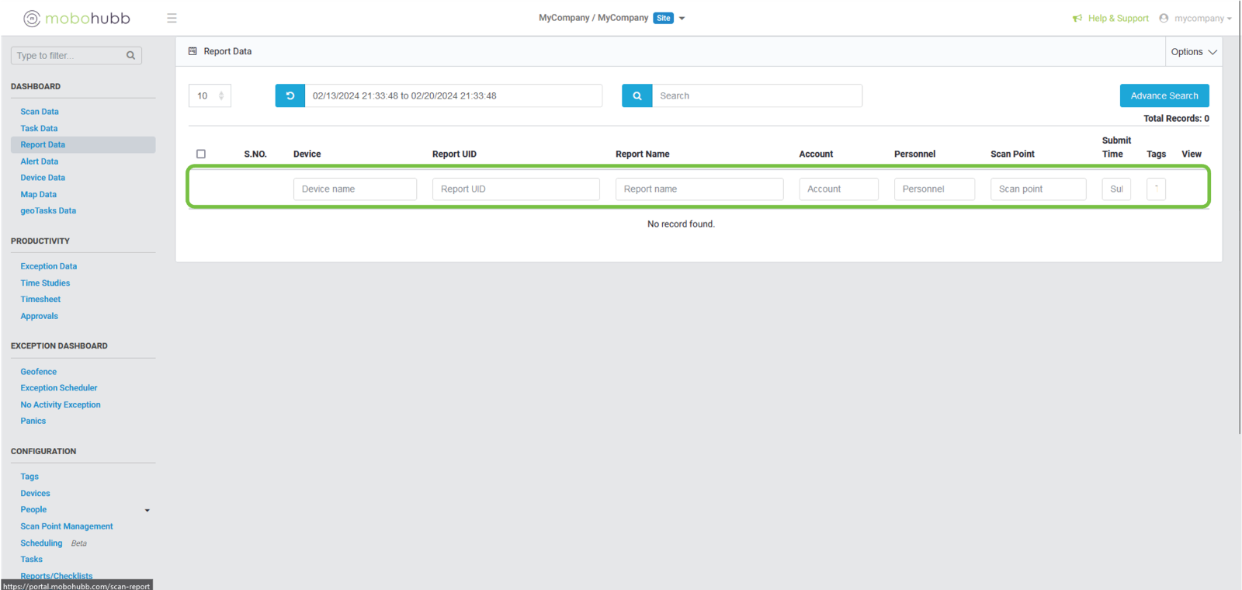Open the Options dropdown

point(1193,52)
